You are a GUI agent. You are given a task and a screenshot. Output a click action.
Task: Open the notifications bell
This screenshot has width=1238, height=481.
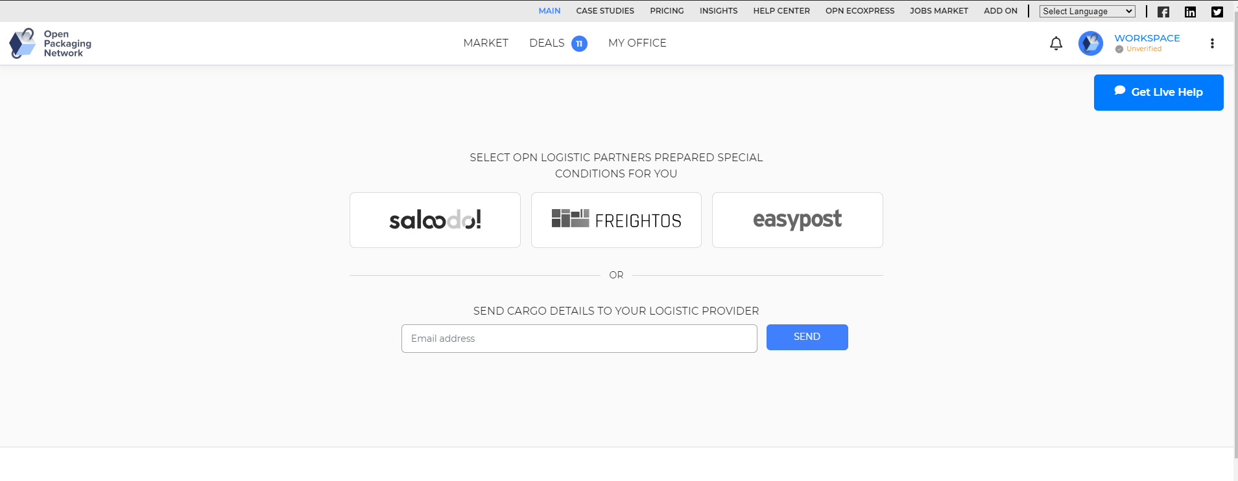point(1056,43)
